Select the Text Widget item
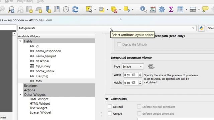 point(38,108)
